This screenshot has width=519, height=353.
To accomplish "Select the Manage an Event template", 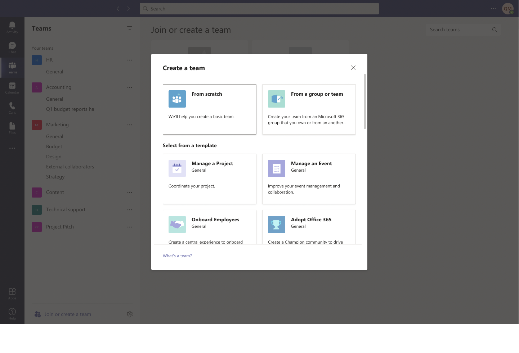I will 309,179.
